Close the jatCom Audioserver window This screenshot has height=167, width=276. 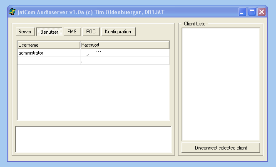pyautogui.click(x=262, y=12)
